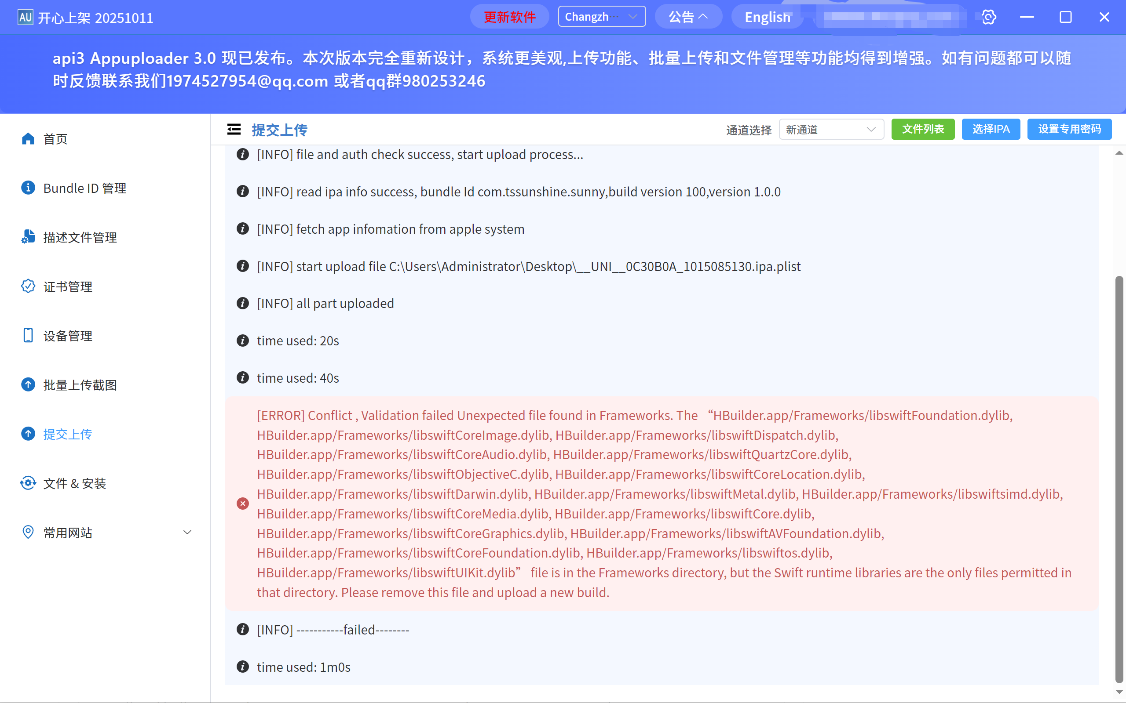Click the green 文件列表 button

[x=923, y=129]
